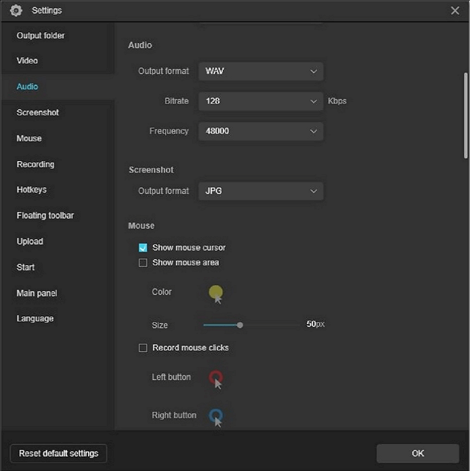This screenshot has height=471, width=470.
Task: Click Reset default settings button
Action: [58, 454]
